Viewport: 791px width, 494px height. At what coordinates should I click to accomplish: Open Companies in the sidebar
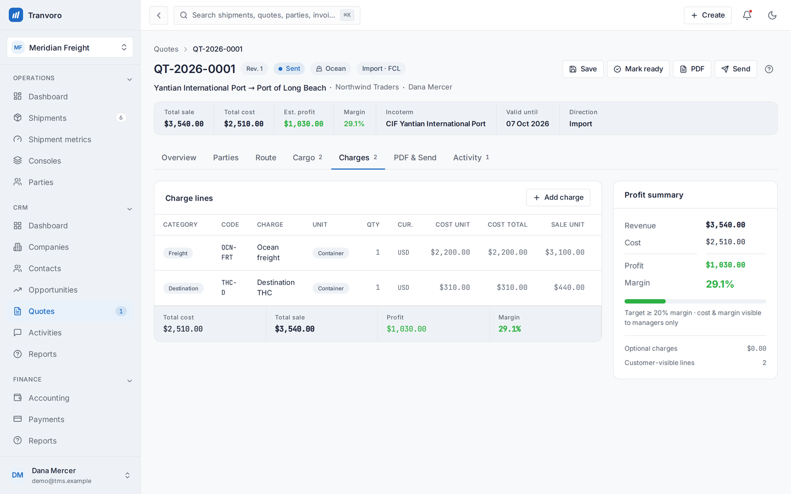pos(70,247)
